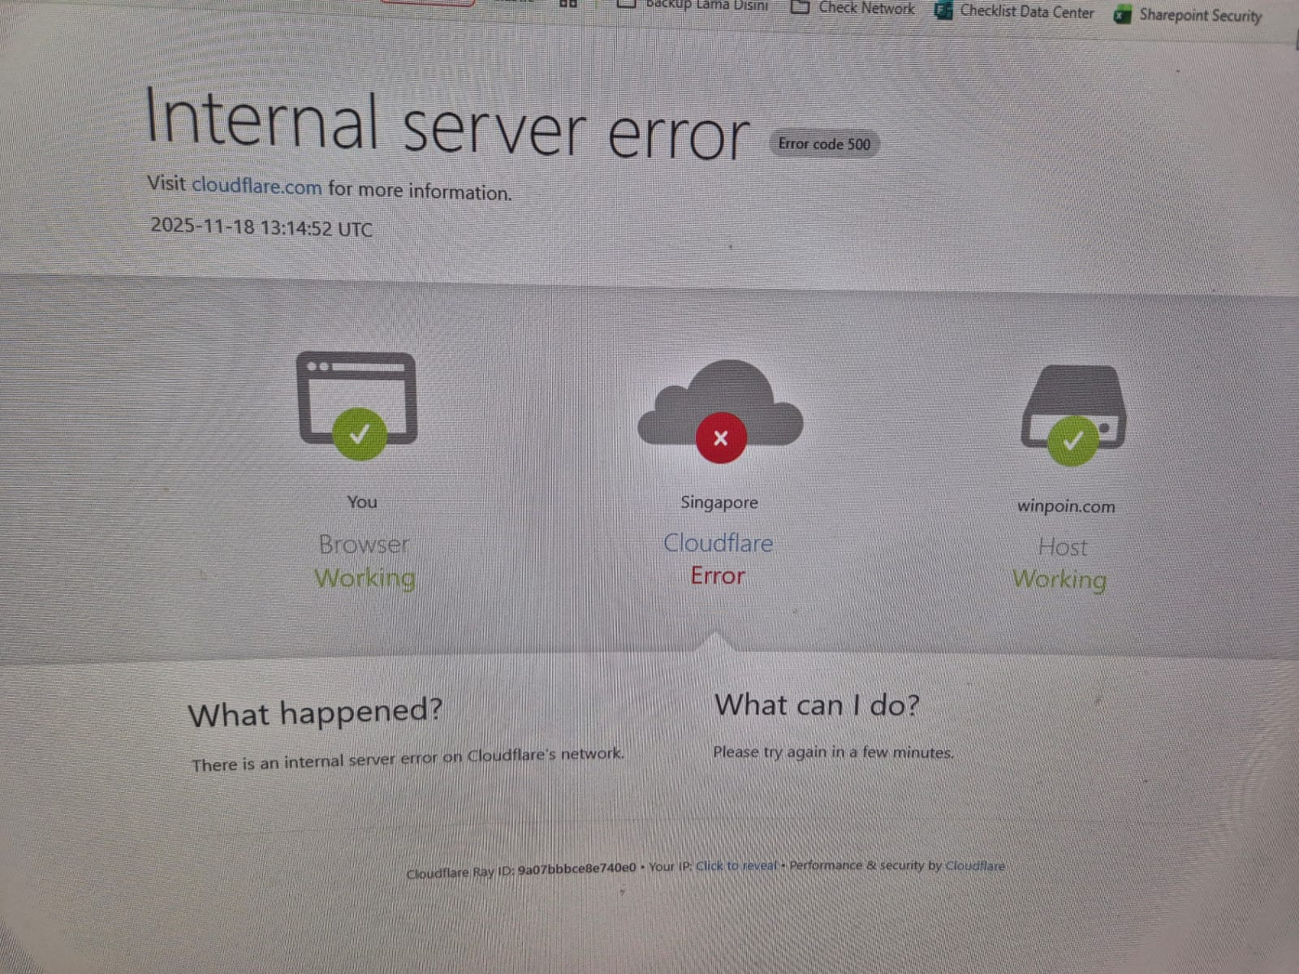
Task: Click the cloud icon above Singapore
Action: 720,403
